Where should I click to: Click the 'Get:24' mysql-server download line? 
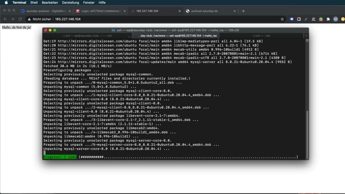[x=167, y=61]
